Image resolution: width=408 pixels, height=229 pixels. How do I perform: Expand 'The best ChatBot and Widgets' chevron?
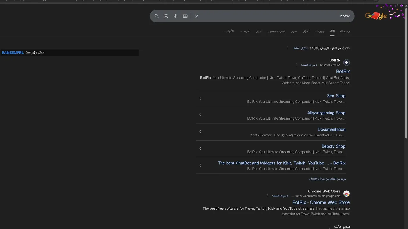[x=200, y=165]
